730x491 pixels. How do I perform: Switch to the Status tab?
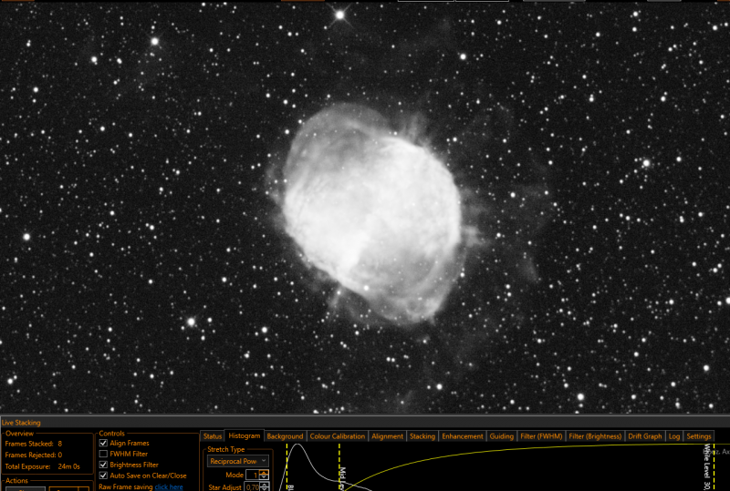(x=213, y=436)
